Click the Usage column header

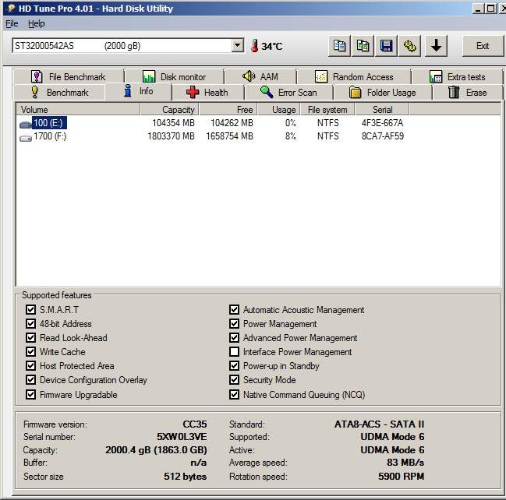click(279, 110)
